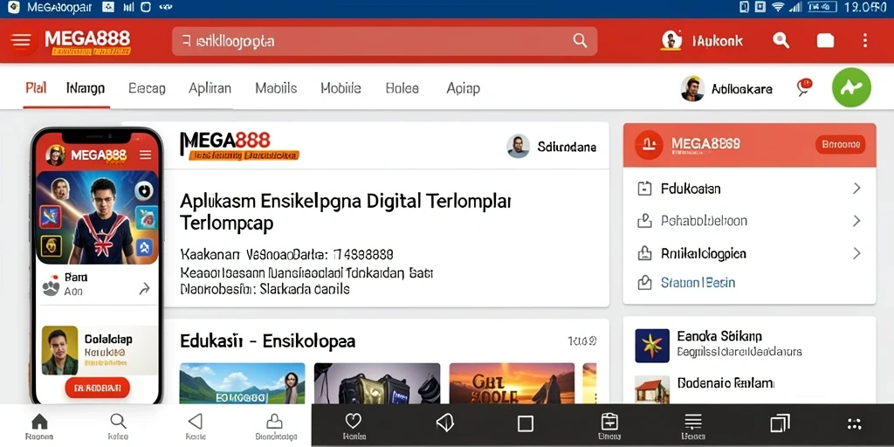Open the chat notification bubble icon
Screen dimensions: 894x447
pos(804,87)
